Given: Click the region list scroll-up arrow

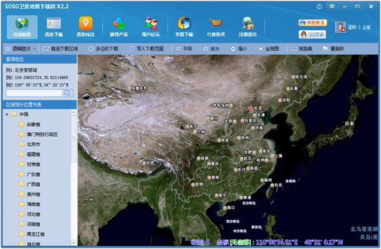Looking at the screenshot, I should coord(74,112).
